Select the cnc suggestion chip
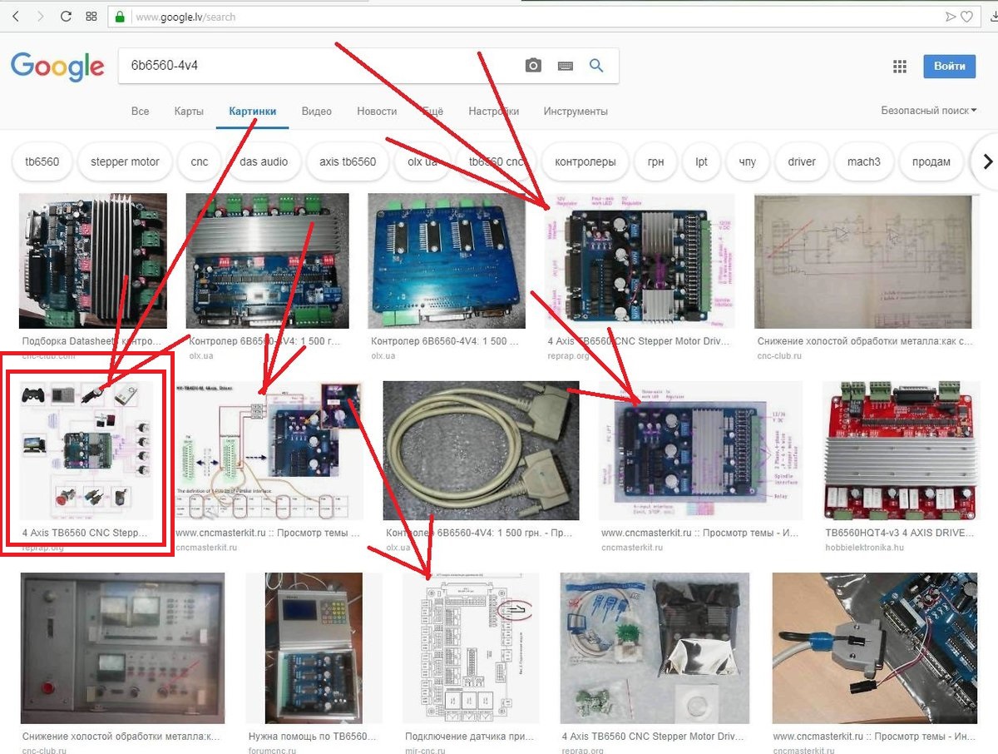Screen dimensions: 998x754 [x=200, y=161]
